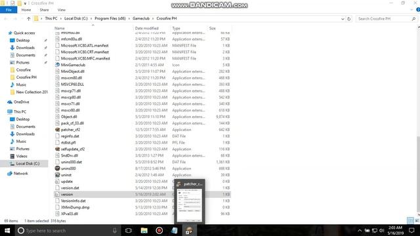Switch to the Home ribbon tab
The width and height of the screenshot is (420, 236).
pos(26,10)
